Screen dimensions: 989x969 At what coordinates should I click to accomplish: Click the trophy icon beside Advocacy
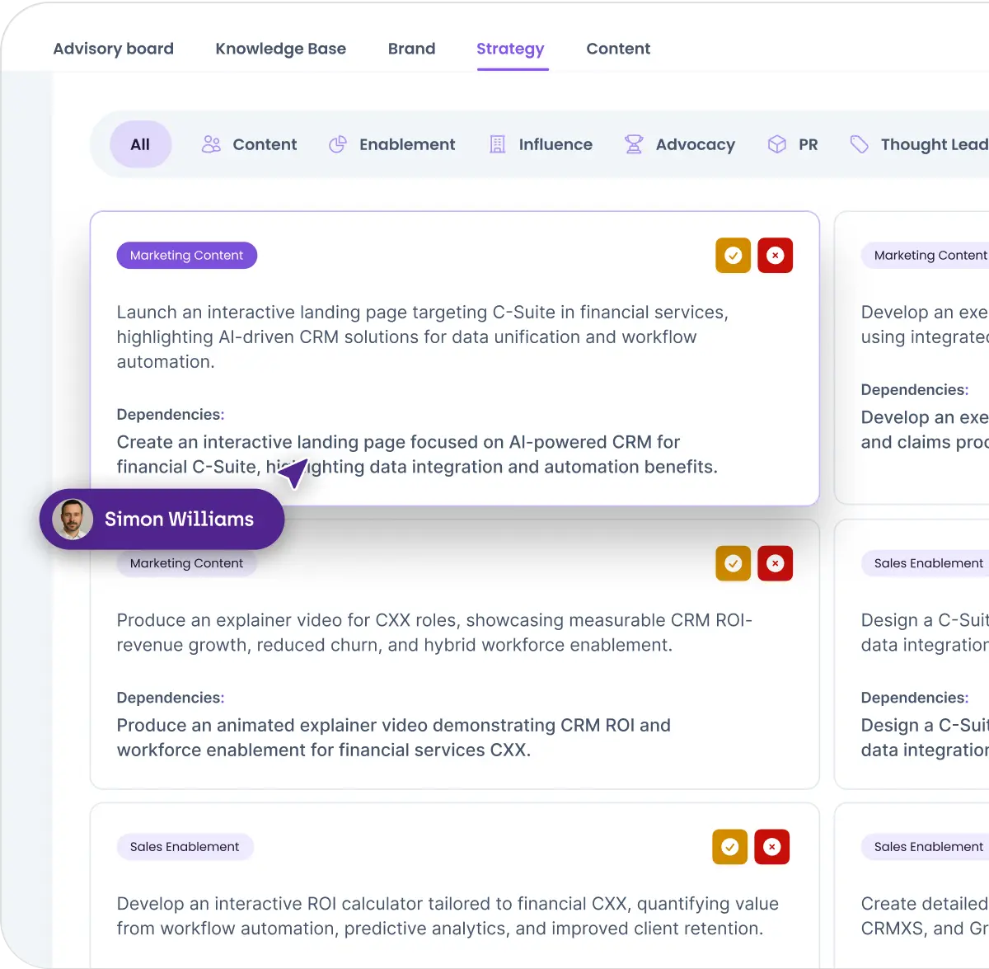pos(634,144)
